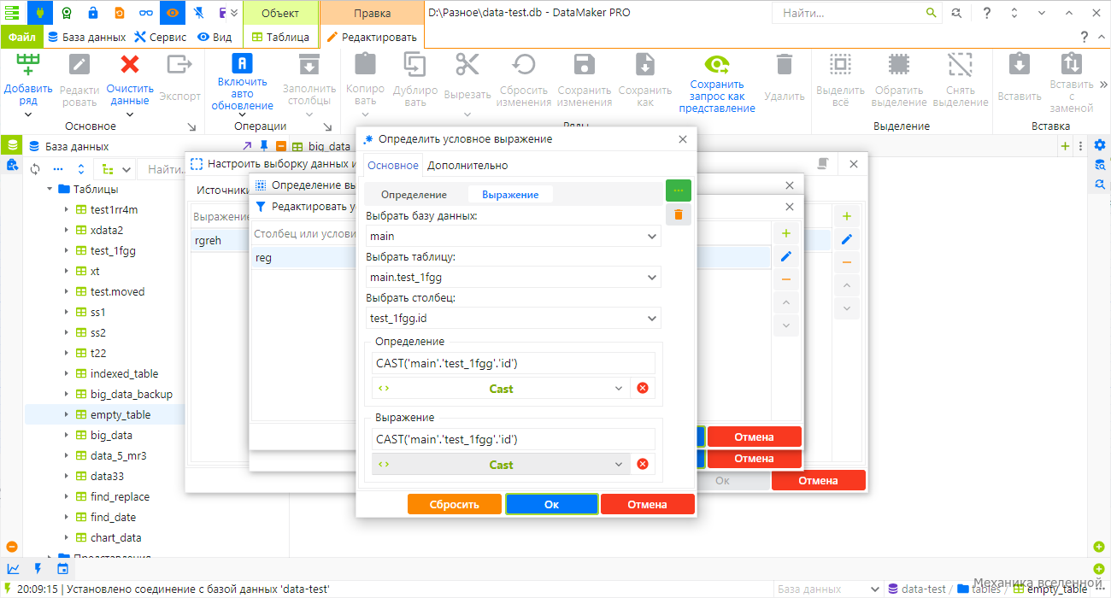Expand quick access toolbar overflow chevron
Viewport: 1111px width, 598px height.
click(235, 13)
